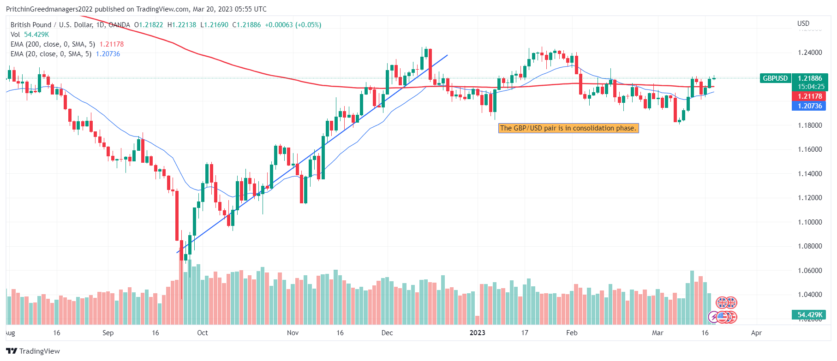This screenshot has width=837, height=361.
Task: Click the PritchinGreedmanagers2022 published header text
Action: tap(136, 9)
